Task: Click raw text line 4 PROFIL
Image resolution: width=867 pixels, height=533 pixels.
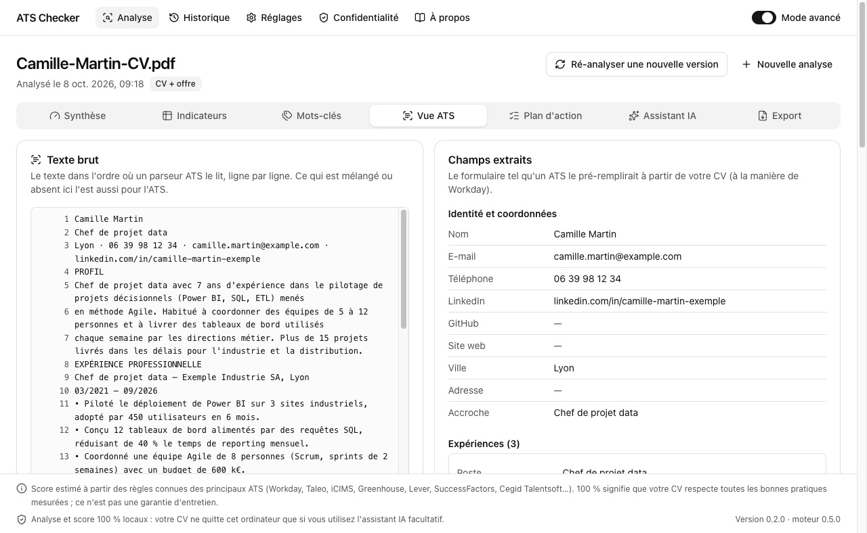Action: tap(89, 272)
